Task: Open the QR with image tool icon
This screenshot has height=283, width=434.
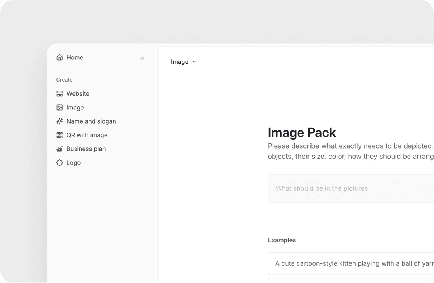Action: (59, 135)
